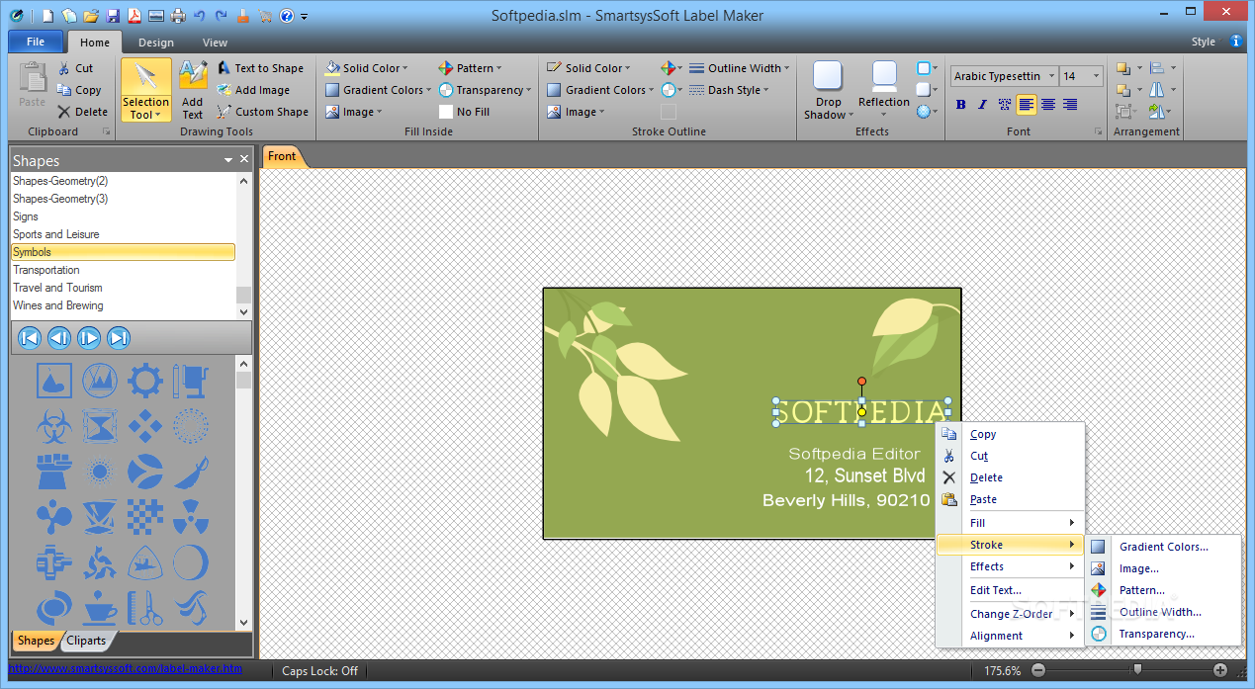Select the biohazard symbol shape
The image size is (1255, 689).
[54, 426]
